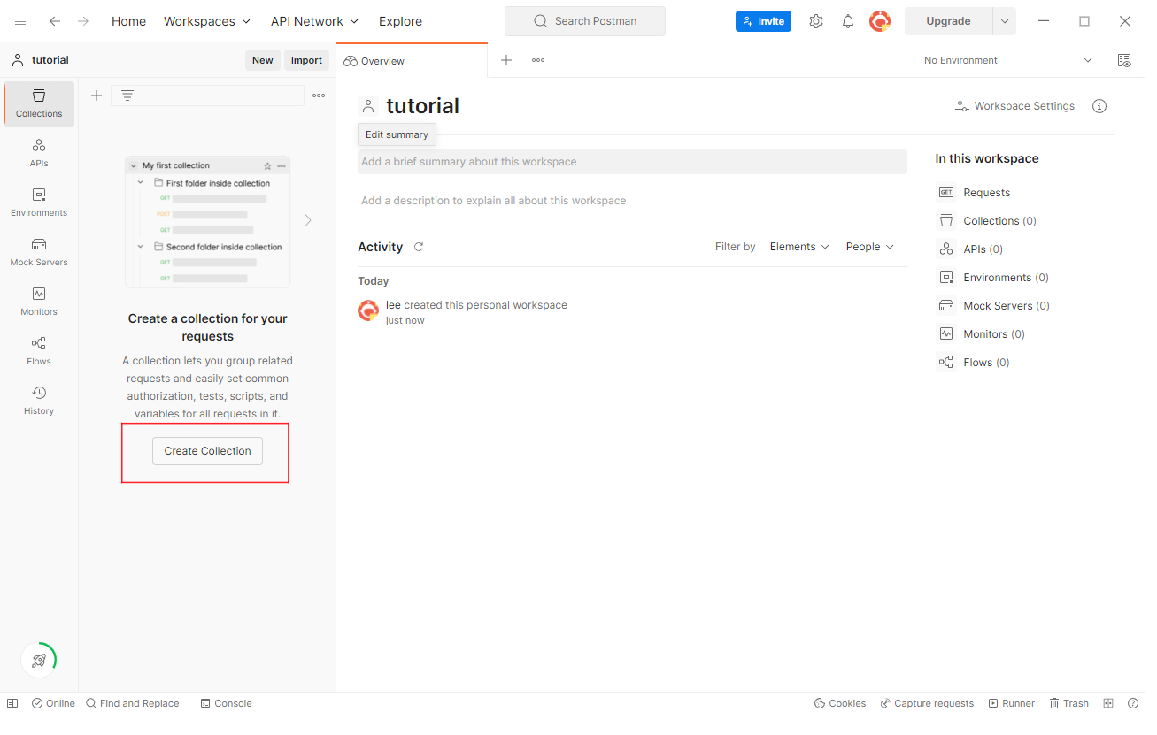Viewport: 1157px width, 735px height.
Task: Open Collections in the sidebar
Action: click(39, 103)
